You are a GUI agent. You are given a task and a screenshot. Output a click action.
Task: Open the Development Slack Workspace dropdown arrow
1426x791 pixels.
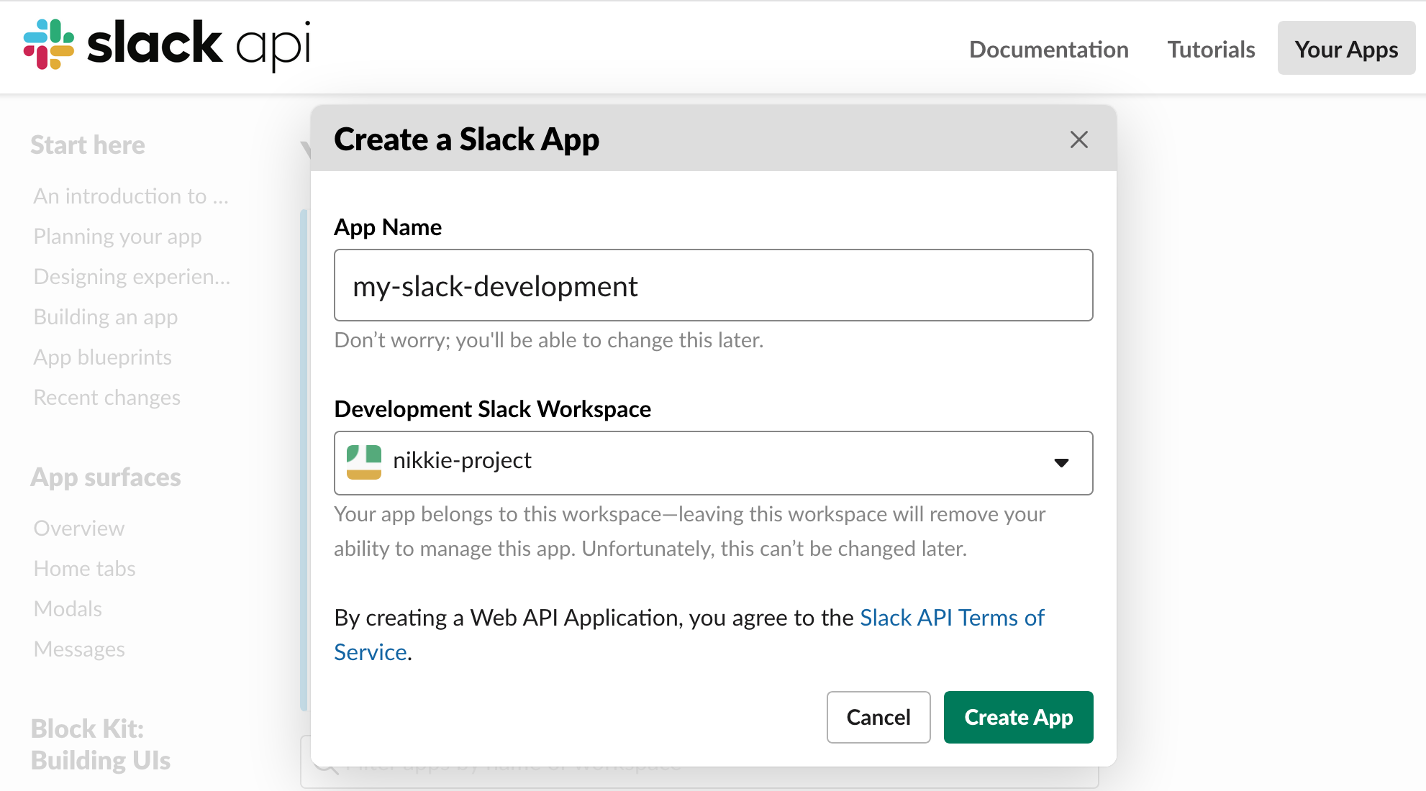click(x=1061, y=462)
